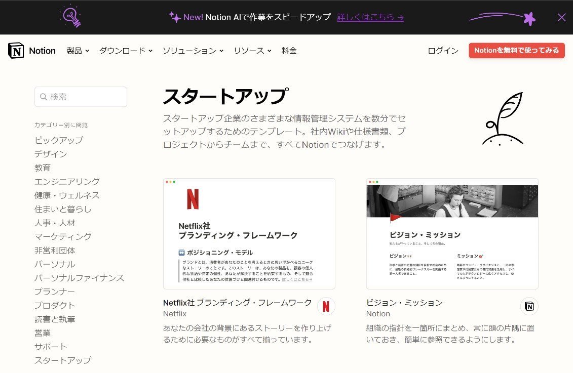Click the Notion creator logo beside ビジョン・ミッション

pyautogui.click(x=529, y=306)
